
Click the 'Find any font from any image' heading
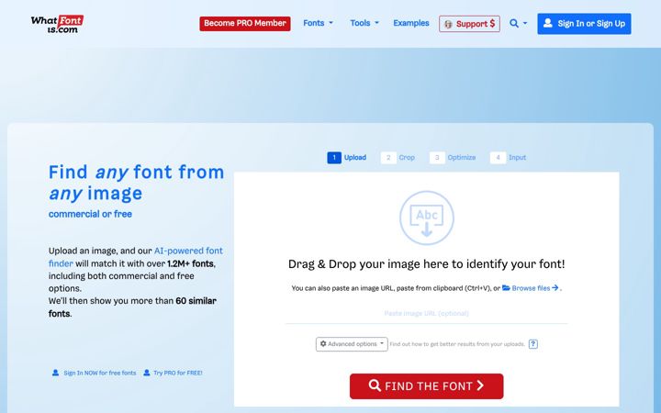[x=136, y=183]
